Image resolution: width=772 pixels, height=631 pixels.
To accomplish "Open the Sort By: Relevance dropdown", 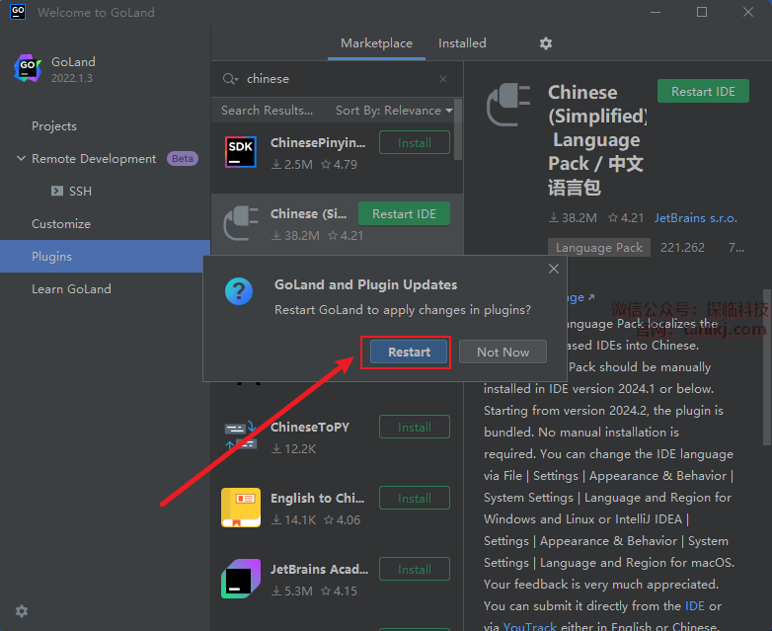I will point(394,111).
